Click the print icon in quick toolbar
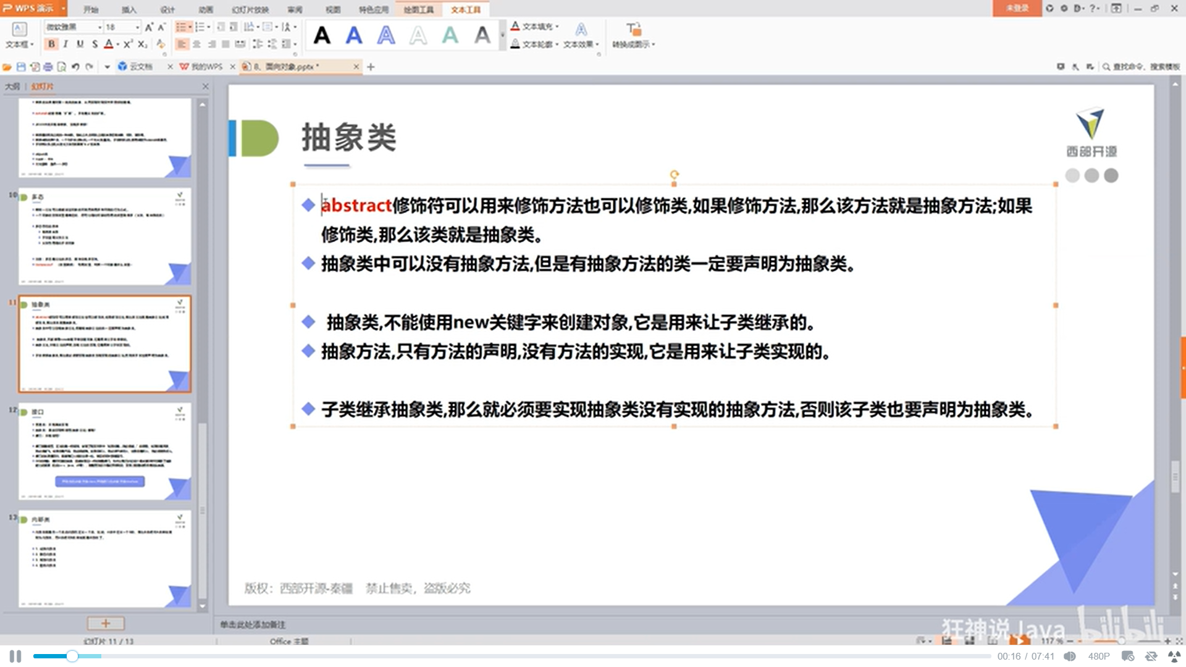The width and height of the screenshot is (1186, 667). point(48,67)
